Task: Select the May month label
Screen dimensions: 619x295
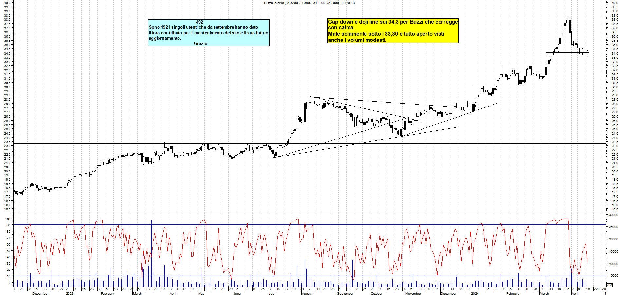Action: (x=201, y=293)
